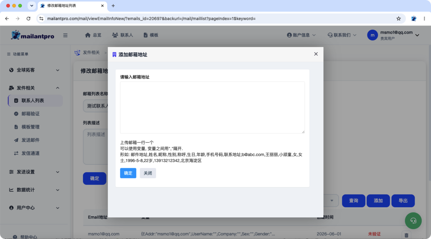Click the 请输入邮箱地址 text area

(x=212, y=107)
